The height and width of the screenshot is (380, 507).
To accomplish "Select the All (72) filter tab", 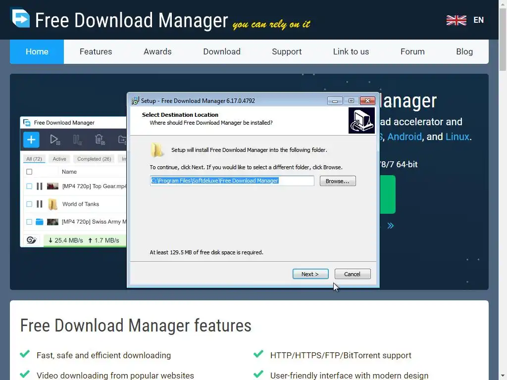I will [34, 159].
